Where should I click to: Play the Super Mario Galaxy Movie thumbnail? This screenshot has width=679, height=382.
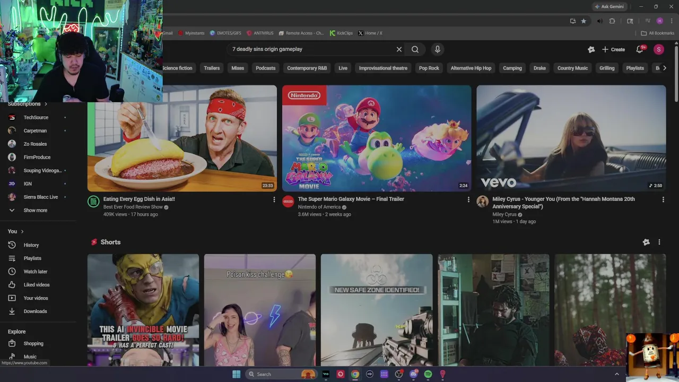coord(377,138)
